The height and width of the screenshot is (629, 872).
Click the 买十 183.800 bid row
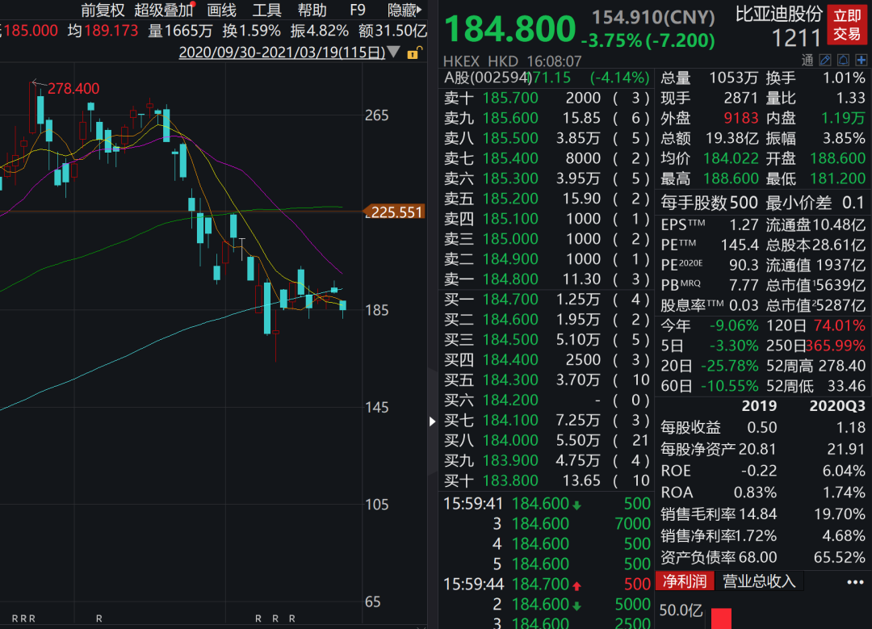546,480
